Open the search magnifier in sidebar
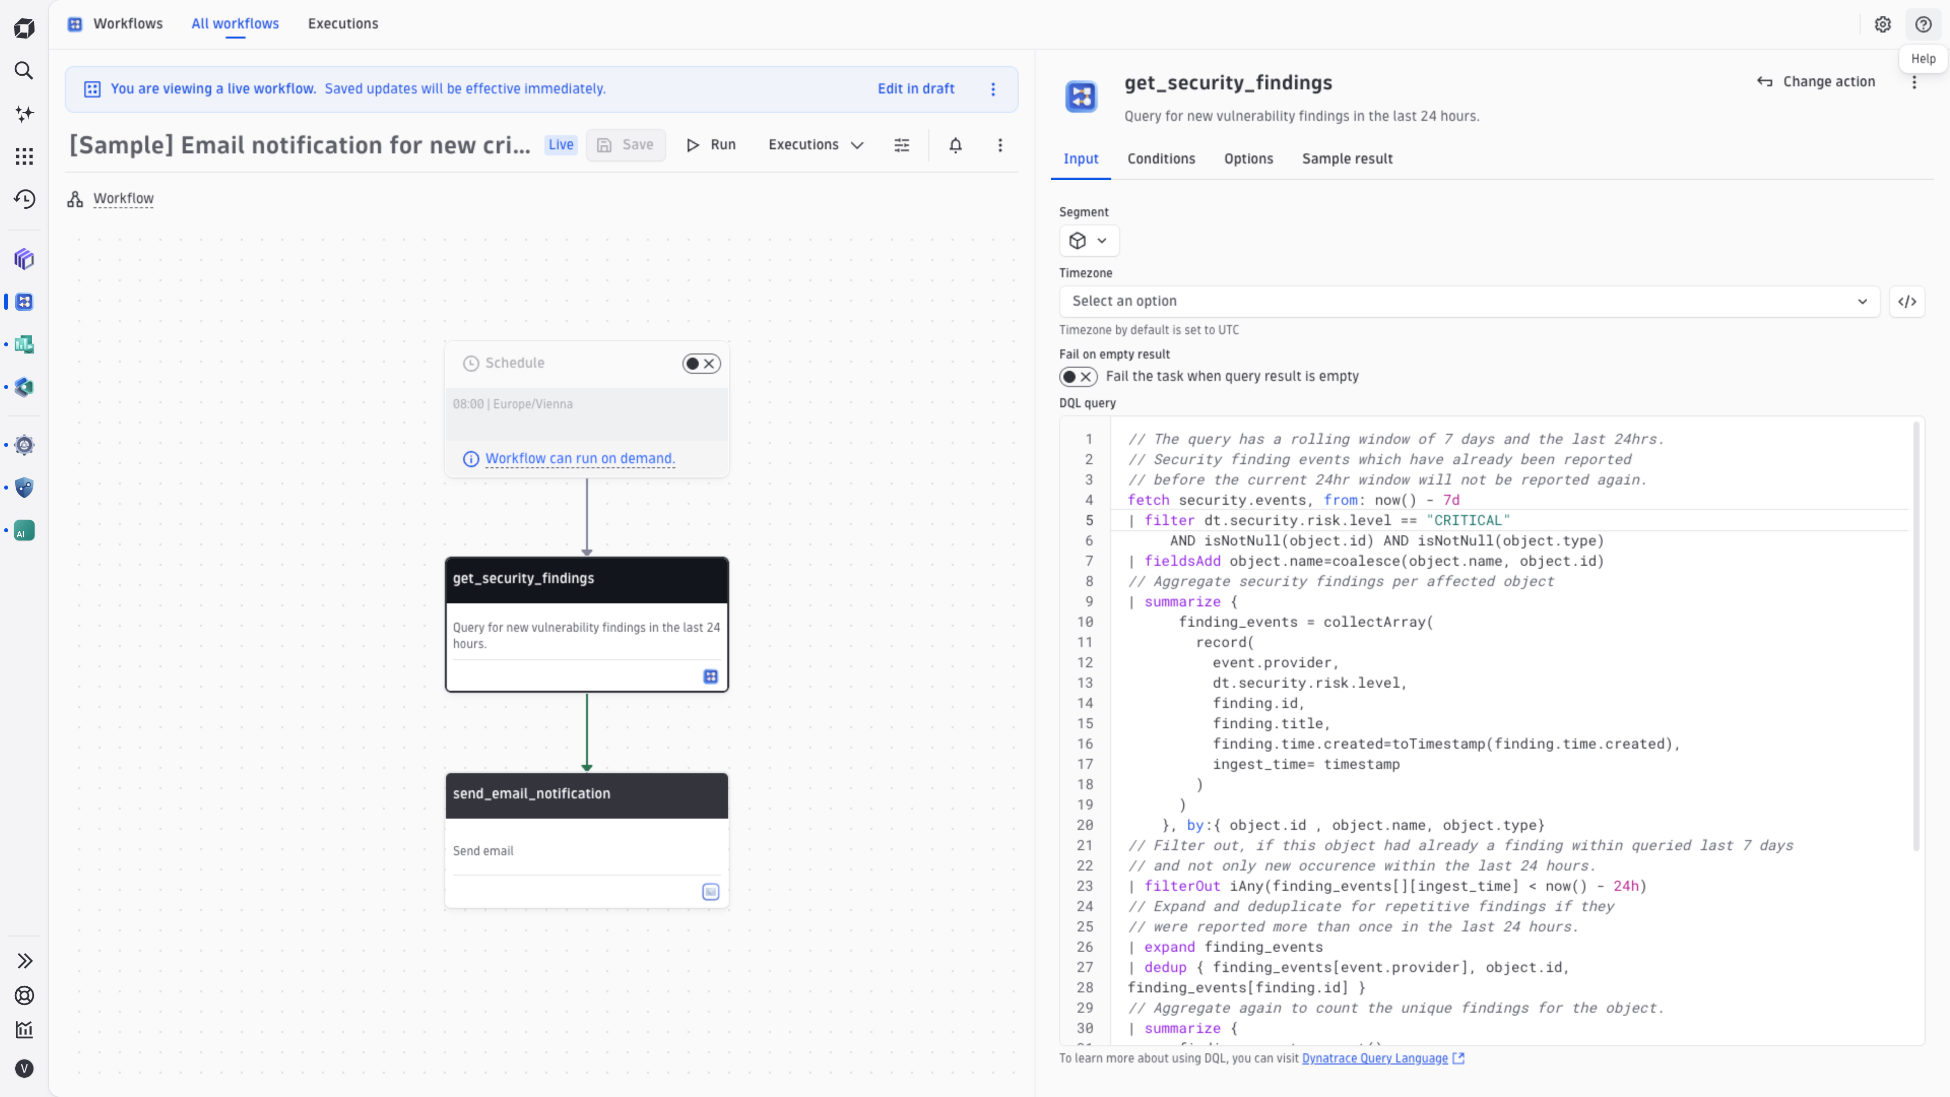The image size is (1950, 1097). [24, 71]
